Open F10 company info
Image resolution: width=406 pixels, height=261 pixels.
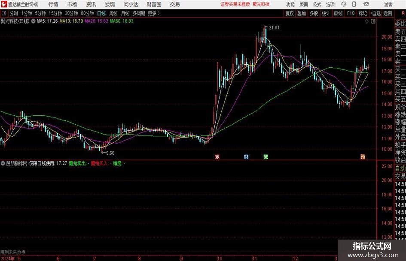351,13
